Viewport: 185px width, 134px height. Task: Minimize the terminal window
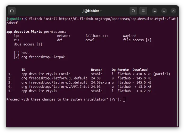pos(155,11)
